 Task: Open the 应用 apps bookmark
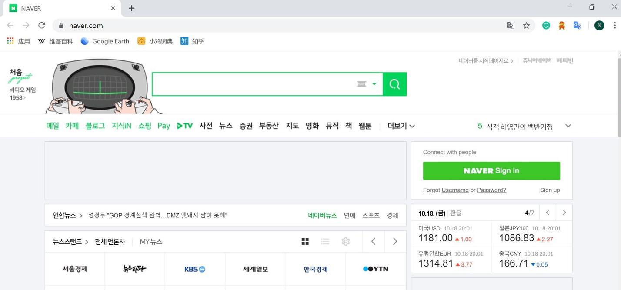click(x=18, y=41)
